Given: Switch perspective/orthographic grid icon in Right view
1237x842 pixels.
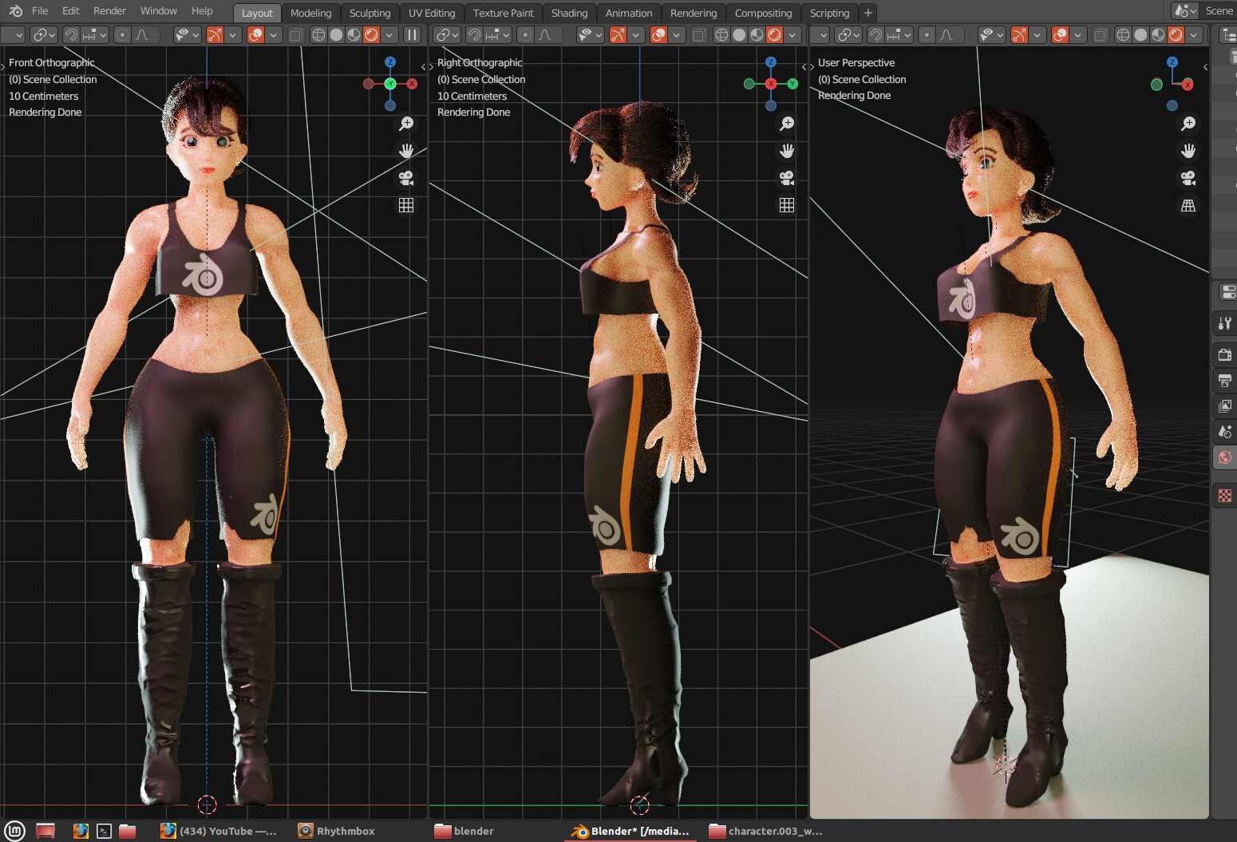Looking at the screenshot, I should pos(787,205).
